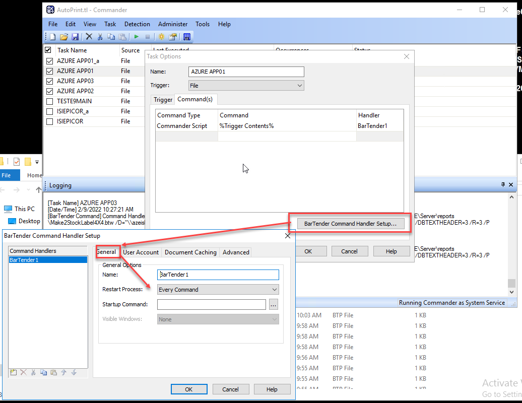522x403 pixels.
Task: Open a task list with the folder icon
Action: (63, 37)
